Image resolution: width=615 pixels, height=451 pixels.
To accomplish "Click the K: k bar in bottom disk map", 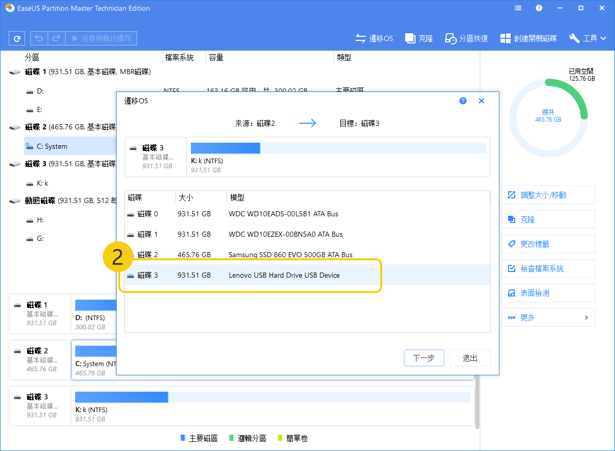I will [x=273, y=397].
